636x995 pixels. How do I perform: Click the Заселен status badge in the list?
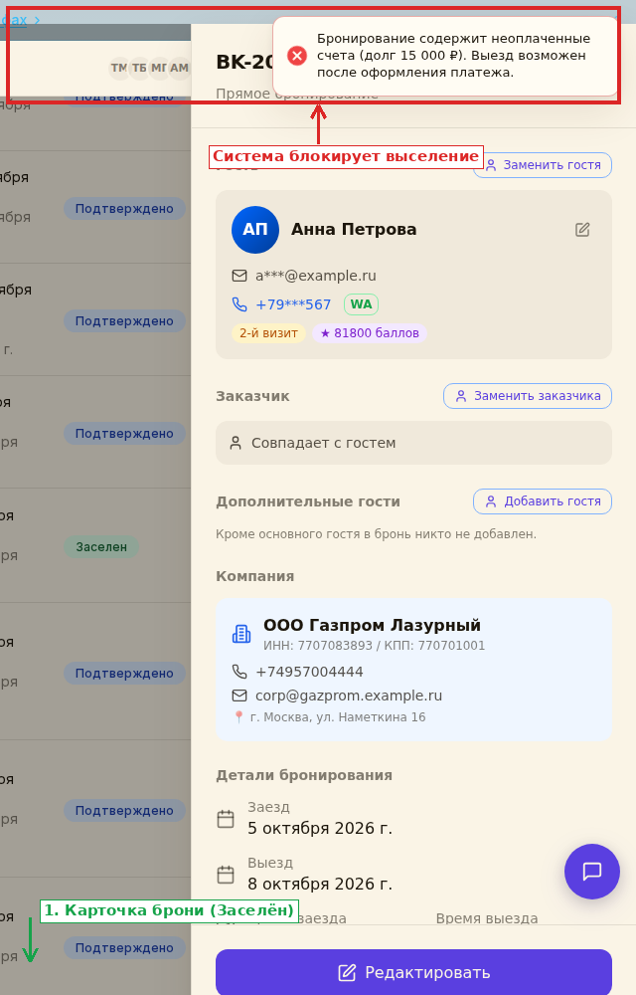(101, 547)
